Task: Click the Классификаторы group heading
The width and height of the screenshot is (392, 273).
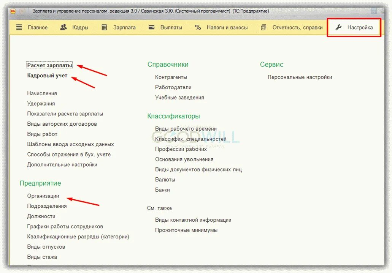Action: click(173, 116)
